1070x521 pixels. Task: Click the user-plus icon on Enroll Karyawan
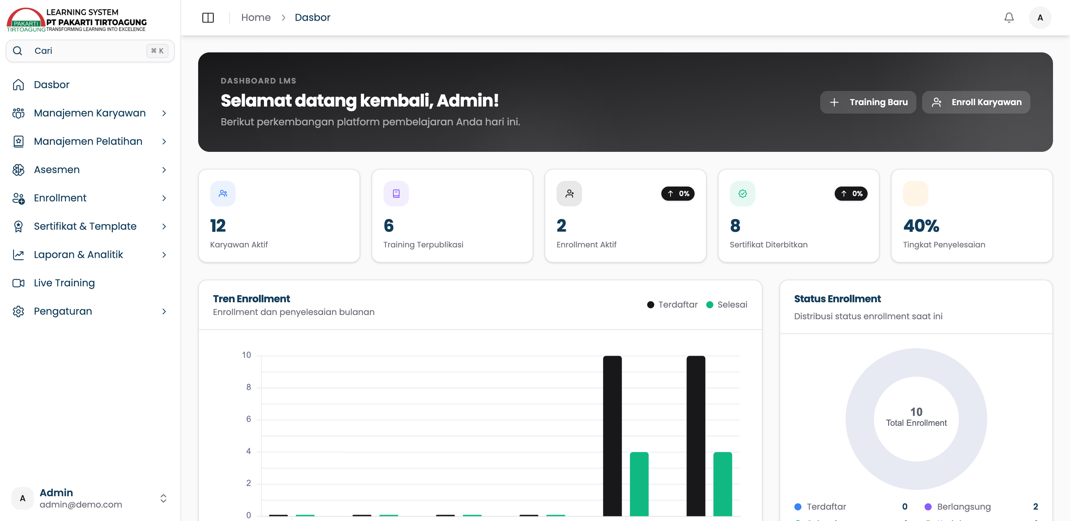coord(936,102)
